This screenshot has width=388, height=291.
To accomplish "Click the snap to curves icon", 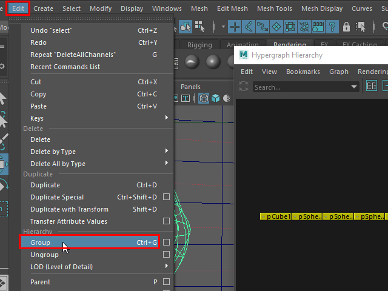I will (x=248, y=27).
